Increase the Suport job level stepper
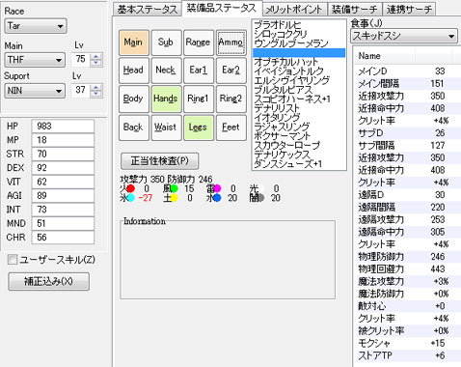The width and height of the screenshot is (461, 367). [x=96, y=87]
